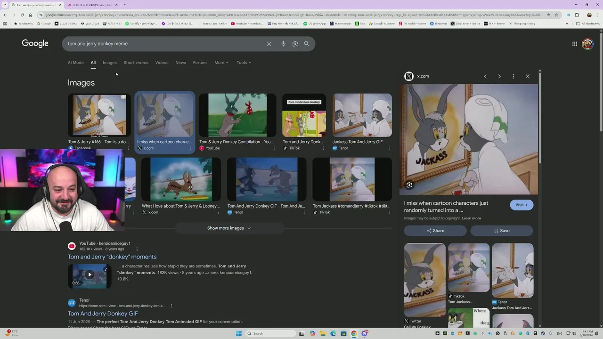Select the Short videos tab
This screenshot has width=603, height=339.
136,63
